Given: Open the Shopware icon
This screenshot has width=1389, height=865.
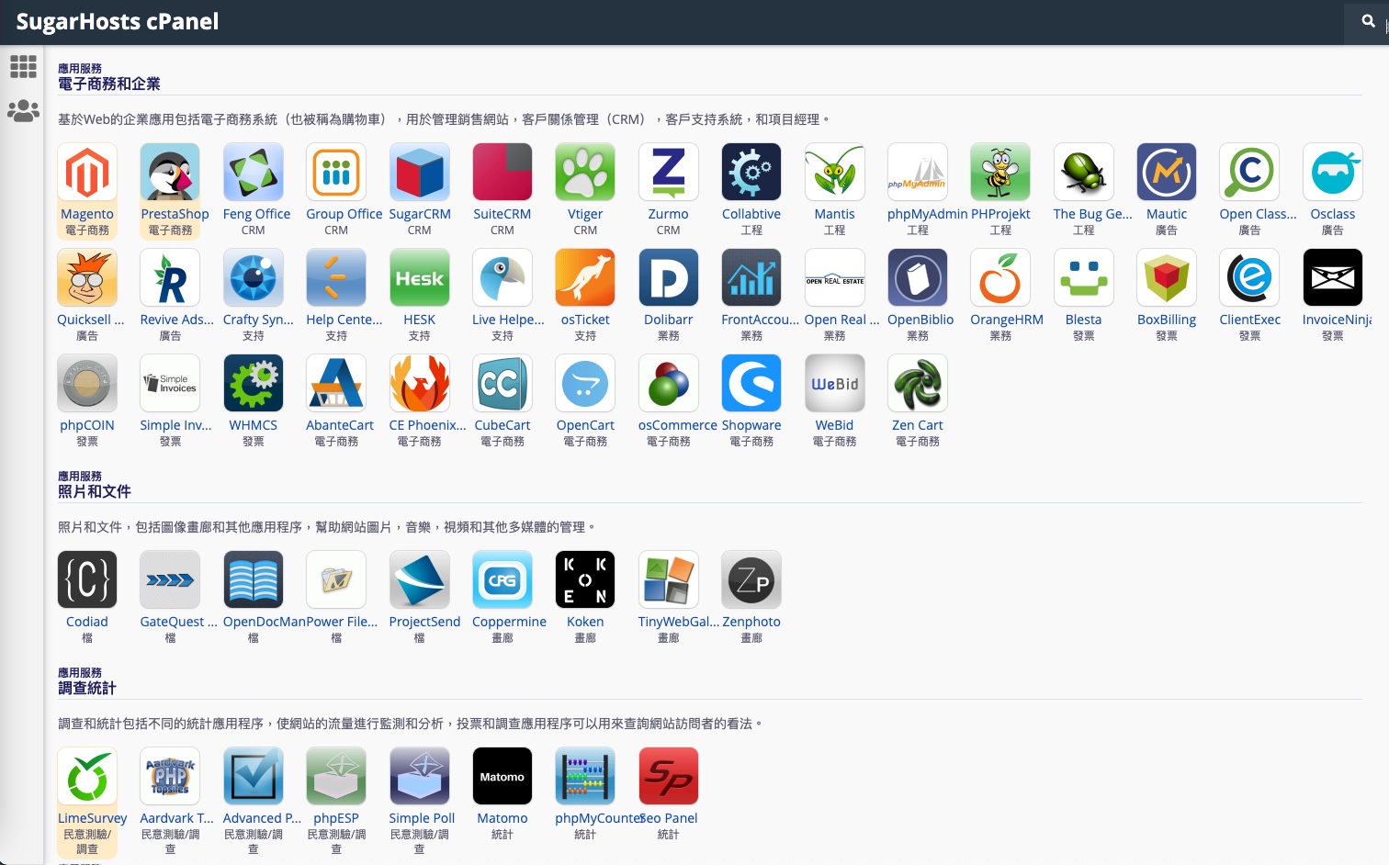Looking at the screenshot, I should tap(751, 383).
